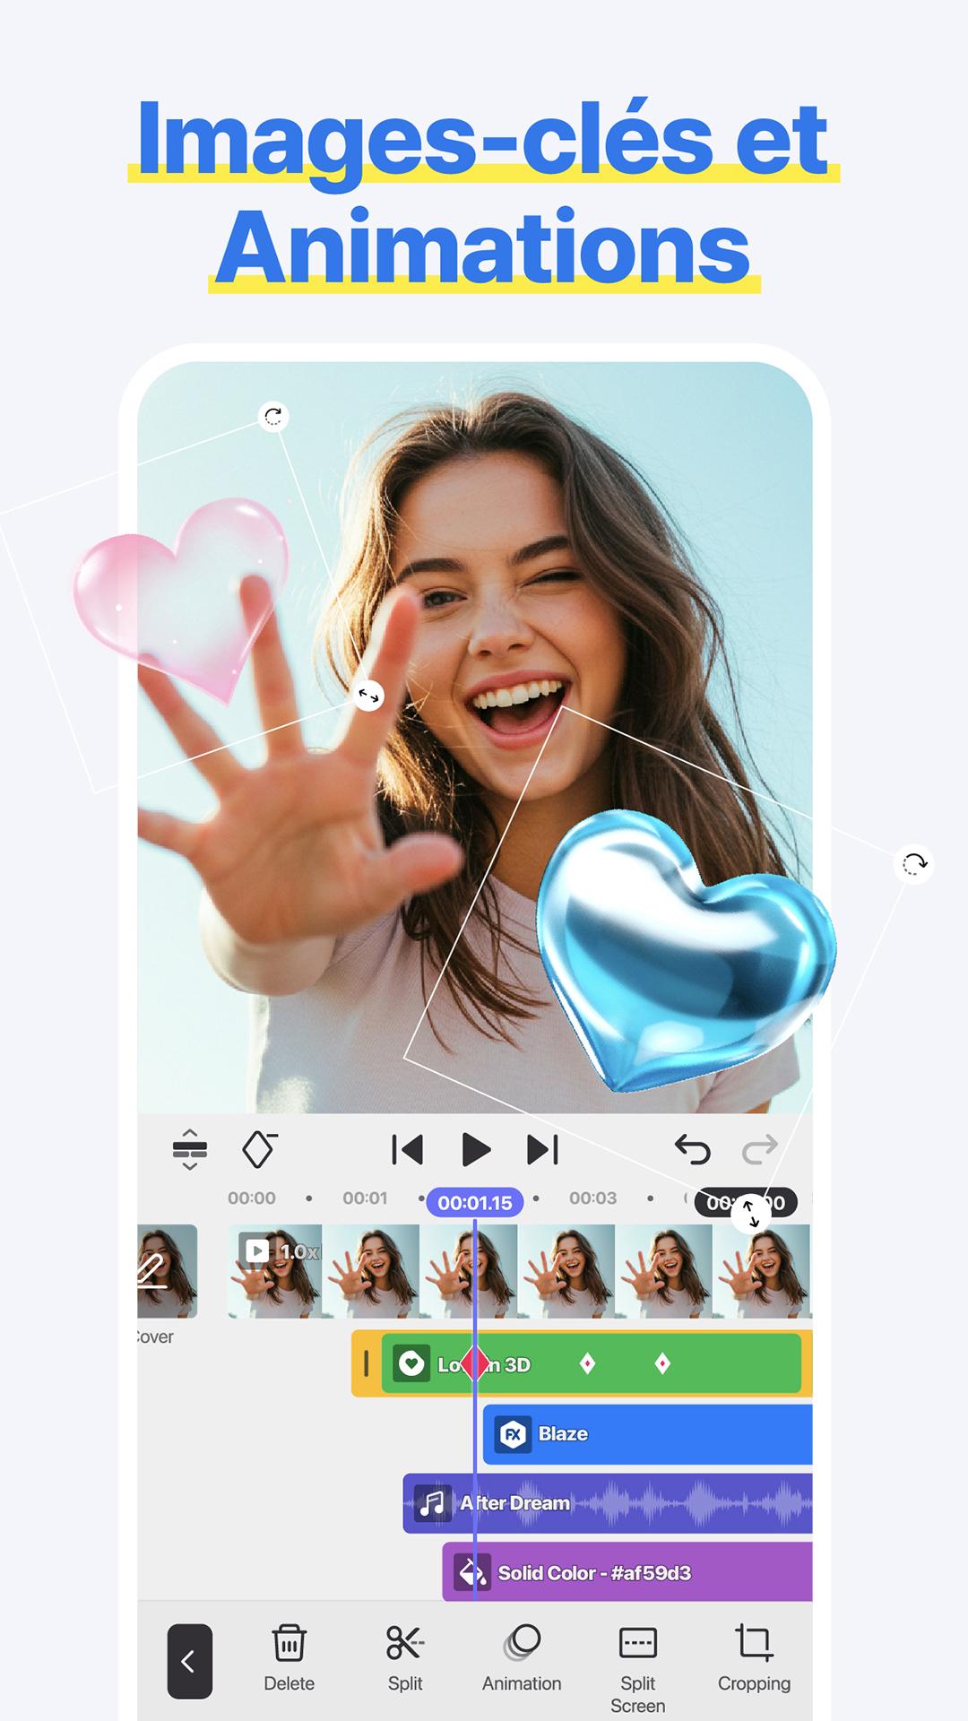Click the 00:01 timeline ruler mark
The image size is (968, 1721).
365,1198
